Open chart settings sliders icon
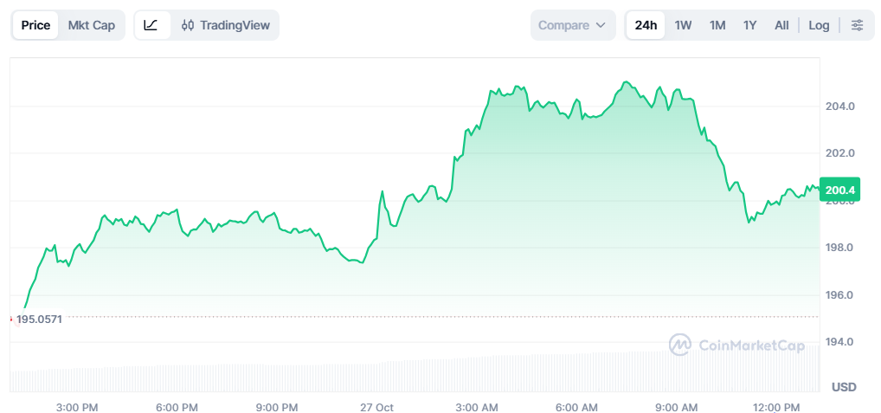The height and width of the screenshot is (413, 881). 857,25
